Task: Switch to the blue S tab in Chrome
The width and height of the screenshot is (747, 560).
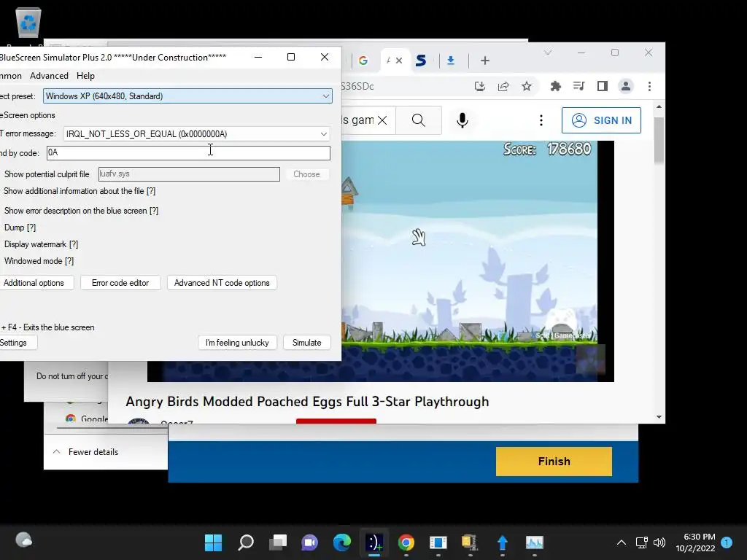Action: [x=421, y=61]
